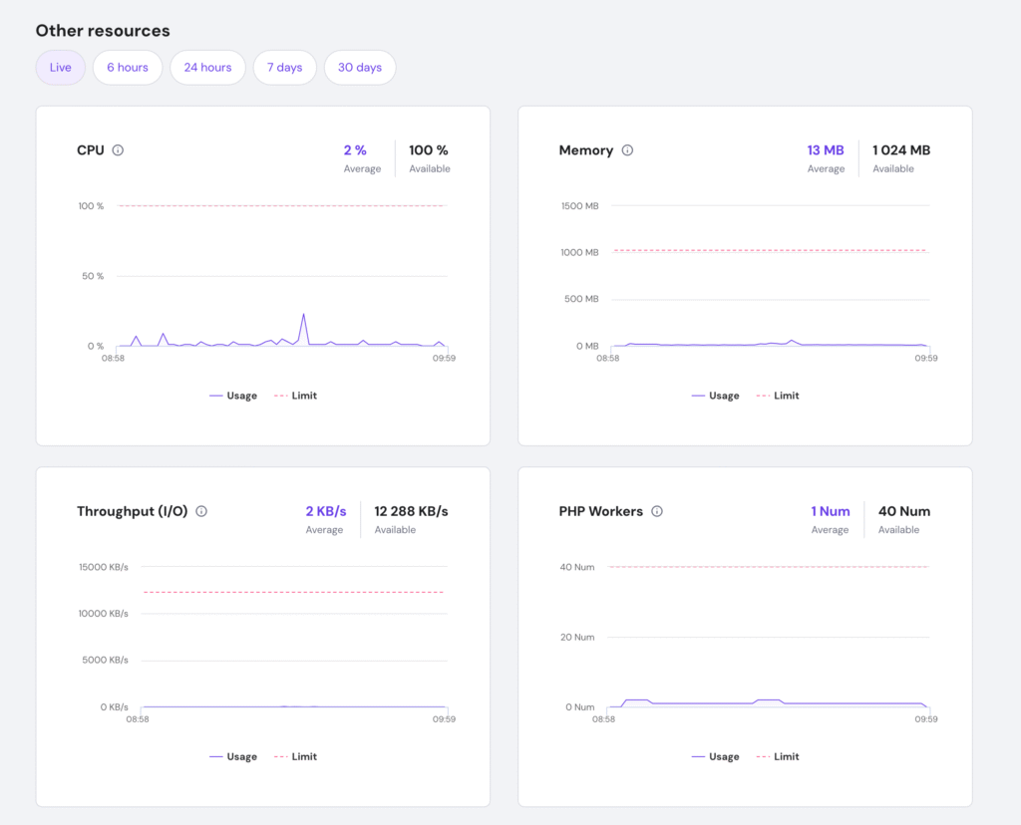Viewport: 1021px width, 825px height.
Task: Click the info icon next to CPU
Action: pyautogui.click(x=118, y=150)
